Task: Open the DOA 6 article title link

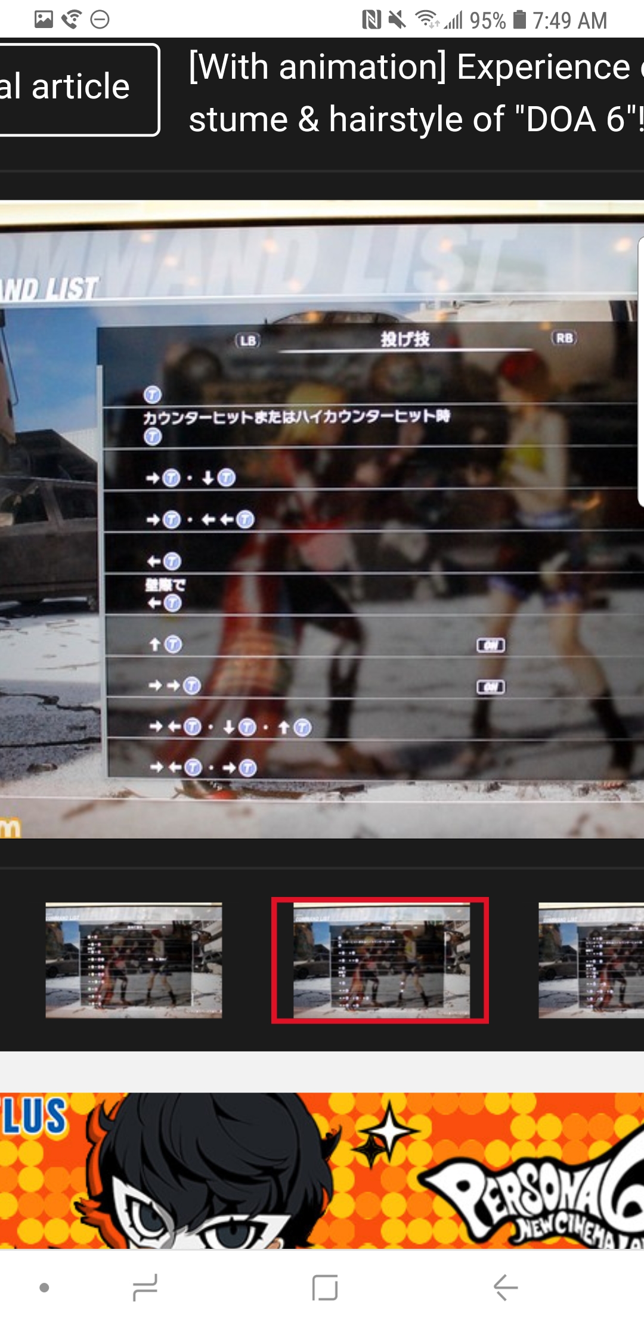Action: tap(416, 93)
